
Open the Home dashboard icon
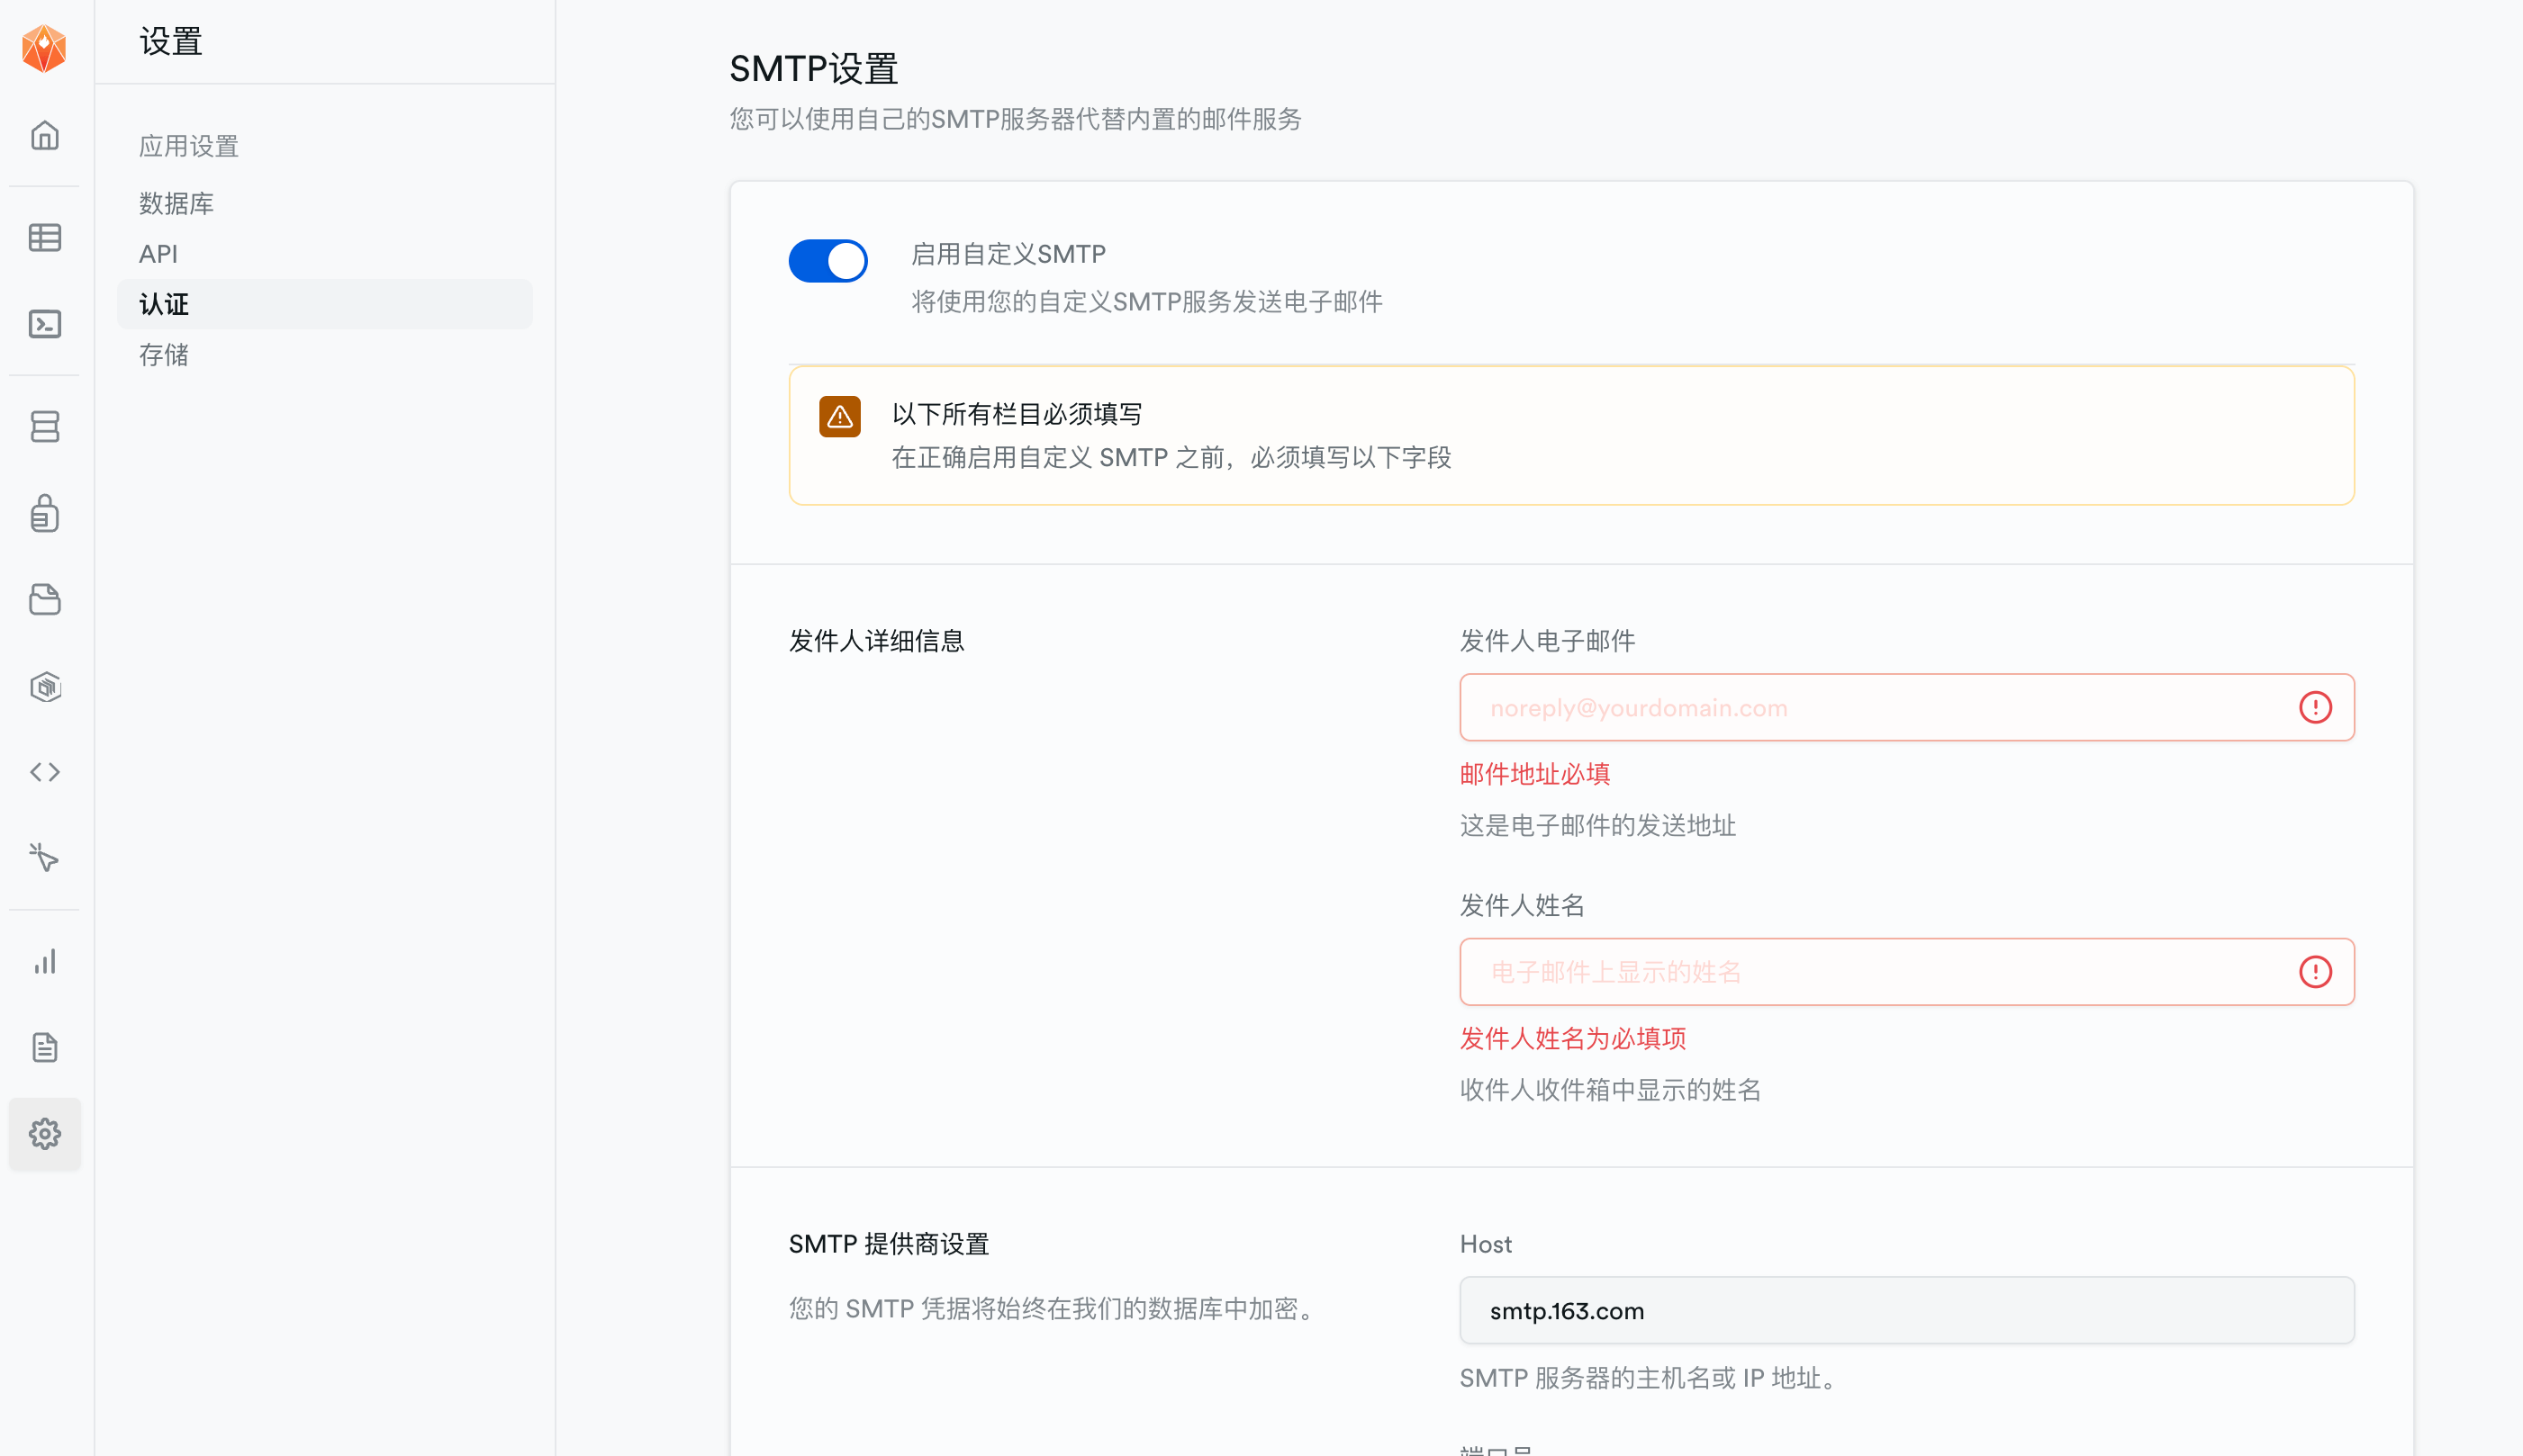coord(44,135)
